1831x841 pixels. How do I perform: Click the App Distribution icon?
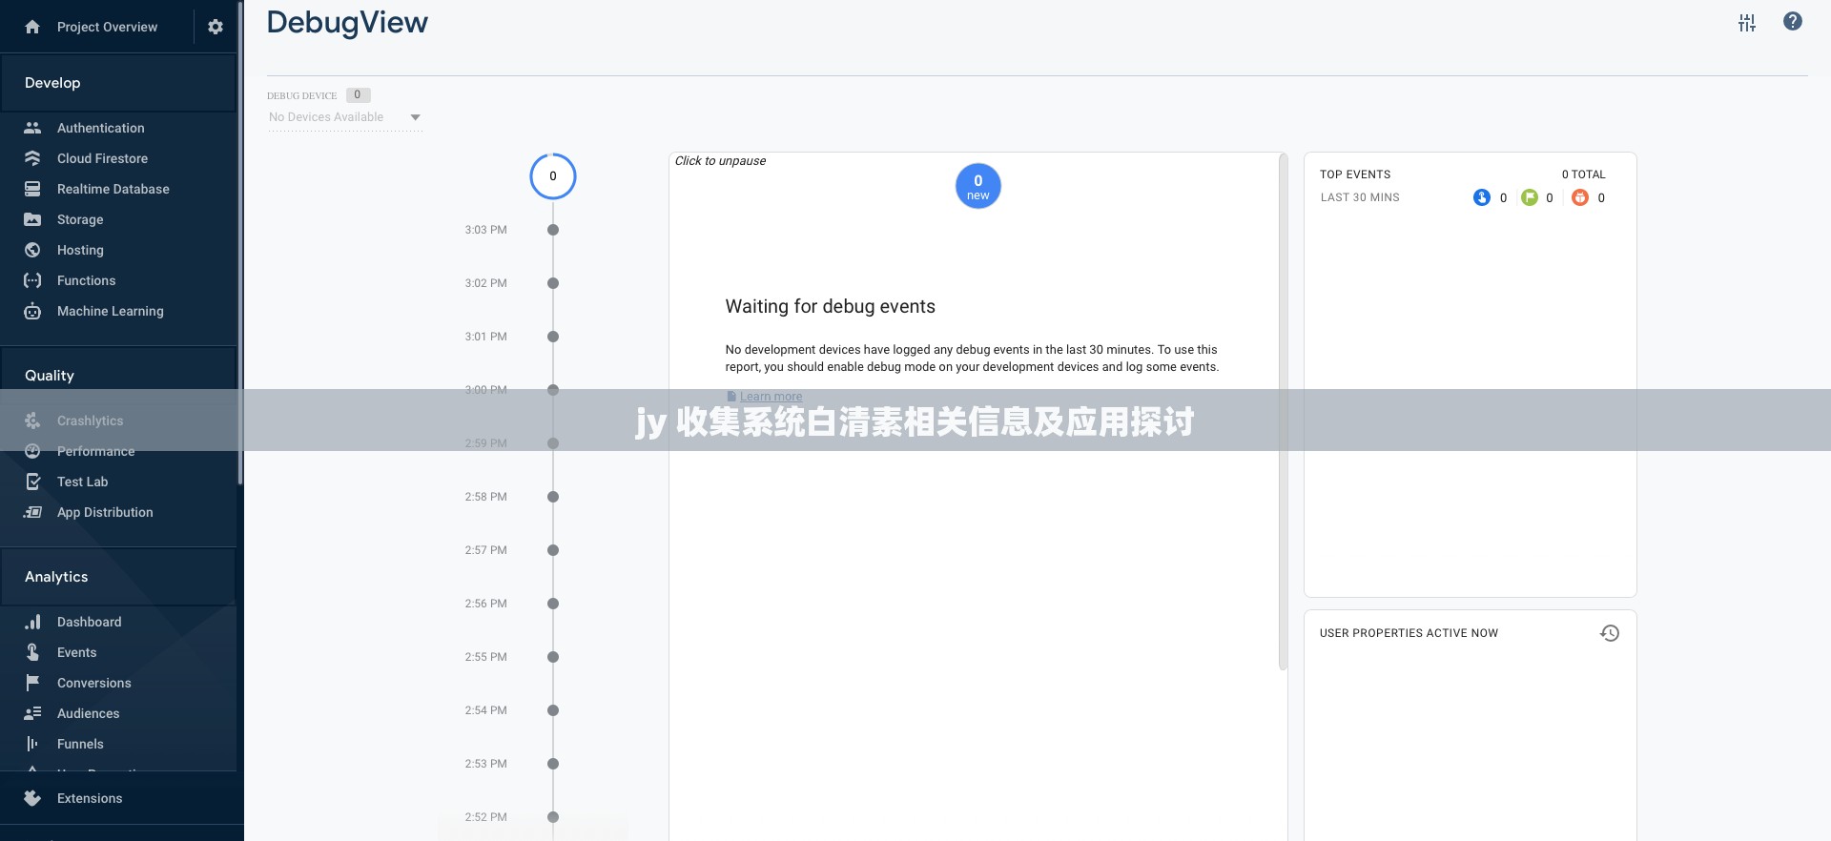(32, 512)
